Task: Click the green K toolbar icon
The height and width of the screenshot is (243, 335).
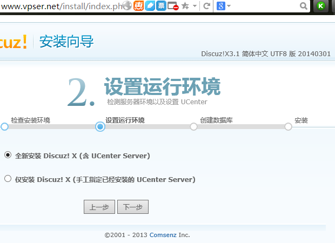Action: (321, 6)
